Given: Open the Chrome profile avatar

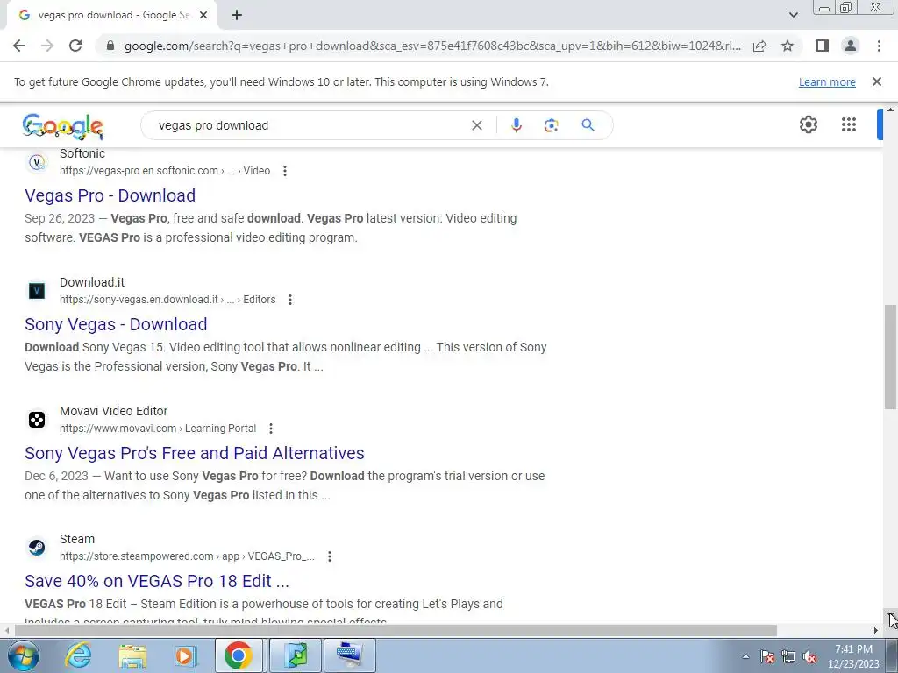Looking at the screenshot, I should [851, 46].
